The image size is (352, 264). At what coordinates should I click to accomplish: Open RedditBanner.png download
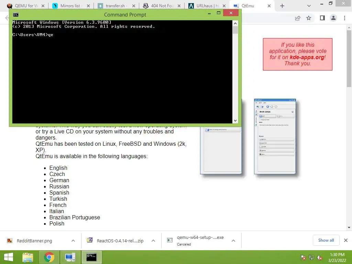click(x=35, y=241)
